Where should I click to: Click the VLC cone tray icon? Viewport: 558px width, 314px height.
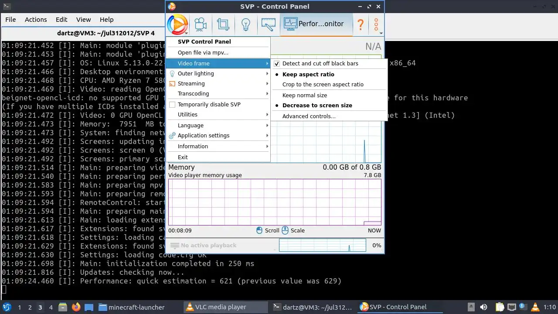coord(535,307)
